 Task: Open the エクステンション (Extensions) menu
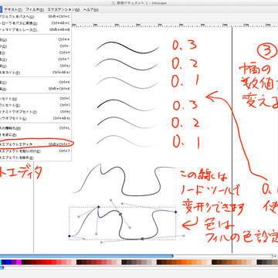point(63,10)
